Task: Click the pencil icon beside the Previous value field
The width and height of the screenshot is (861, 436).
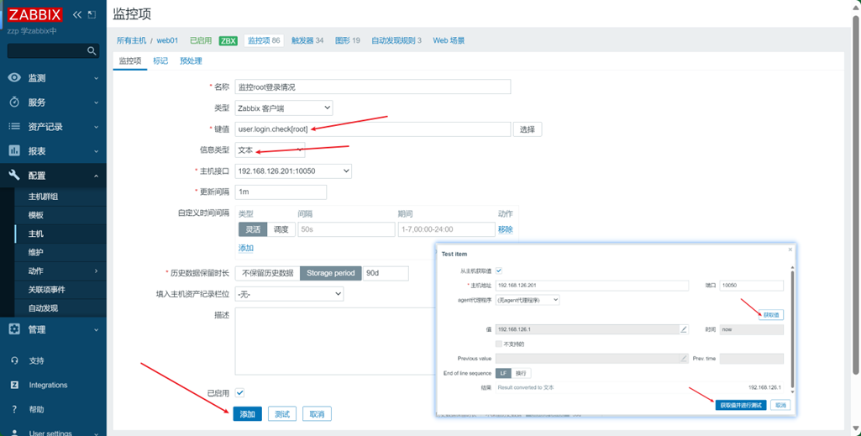Action: click(684, 359)
